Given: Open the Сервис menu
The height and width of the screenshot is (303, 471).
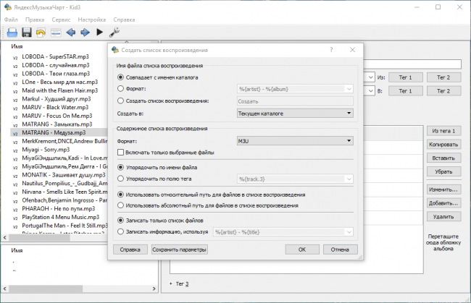Looking at the screenshot, I should (x=61, y=20).
